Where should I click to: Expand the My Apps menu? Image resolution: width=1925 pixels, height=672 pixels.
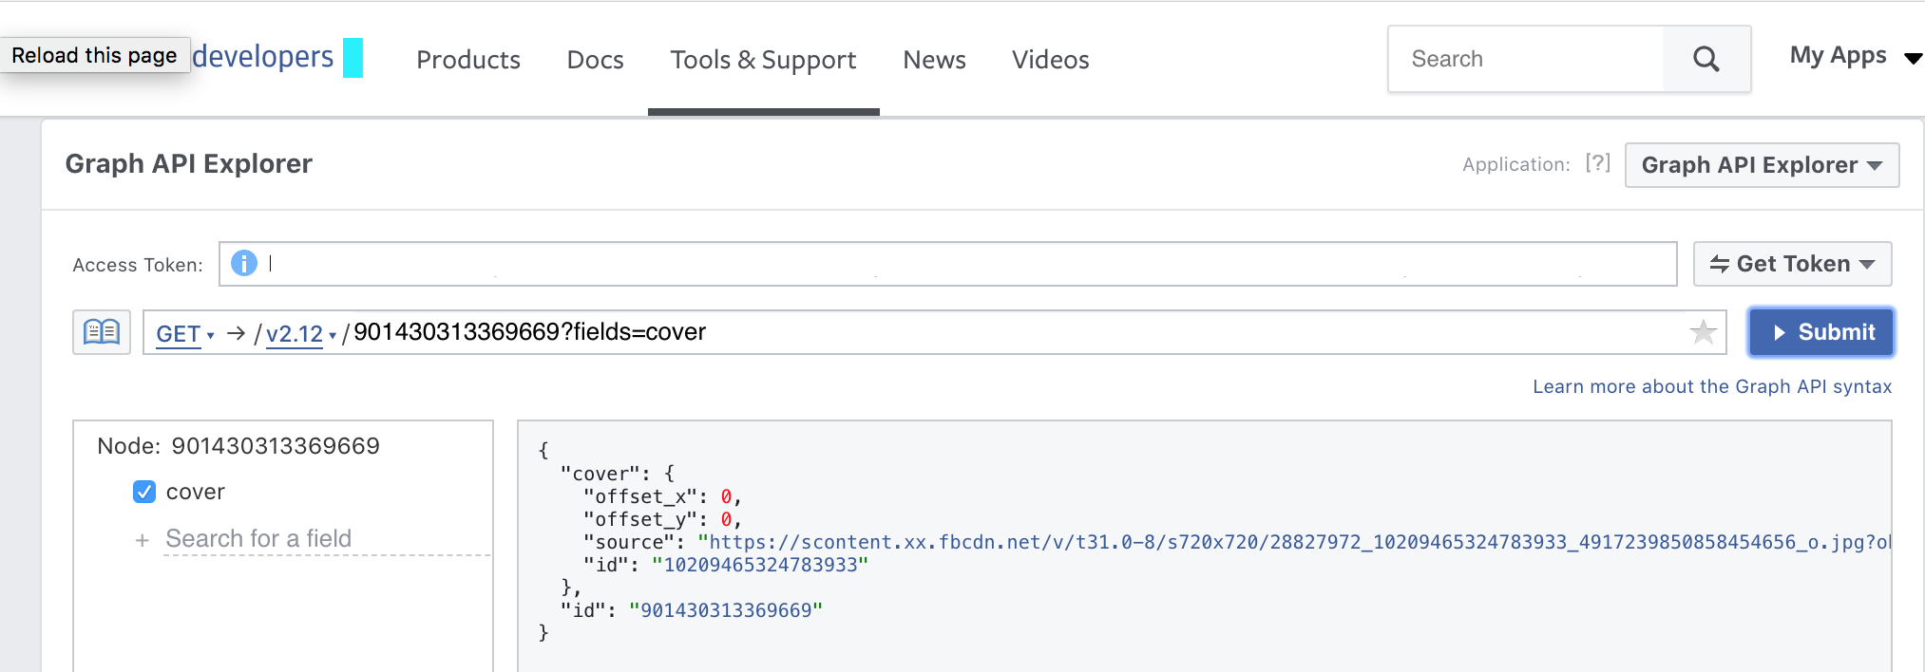click(x=1855, y=56)
